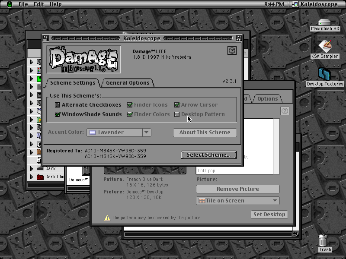Click the Kaleidoscope application menu icon
346x259 pixels.
pyautogui.click(x=295, y=4)
